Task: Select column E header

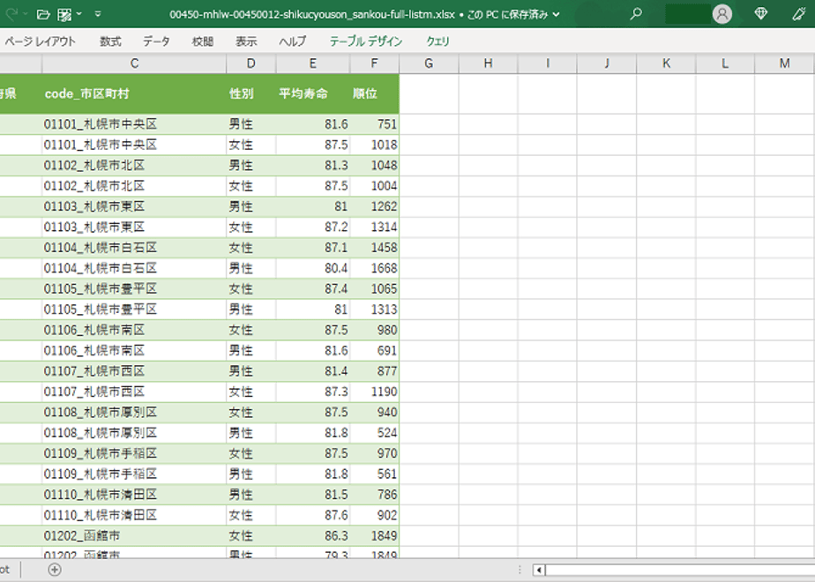Action: [313, 63]
